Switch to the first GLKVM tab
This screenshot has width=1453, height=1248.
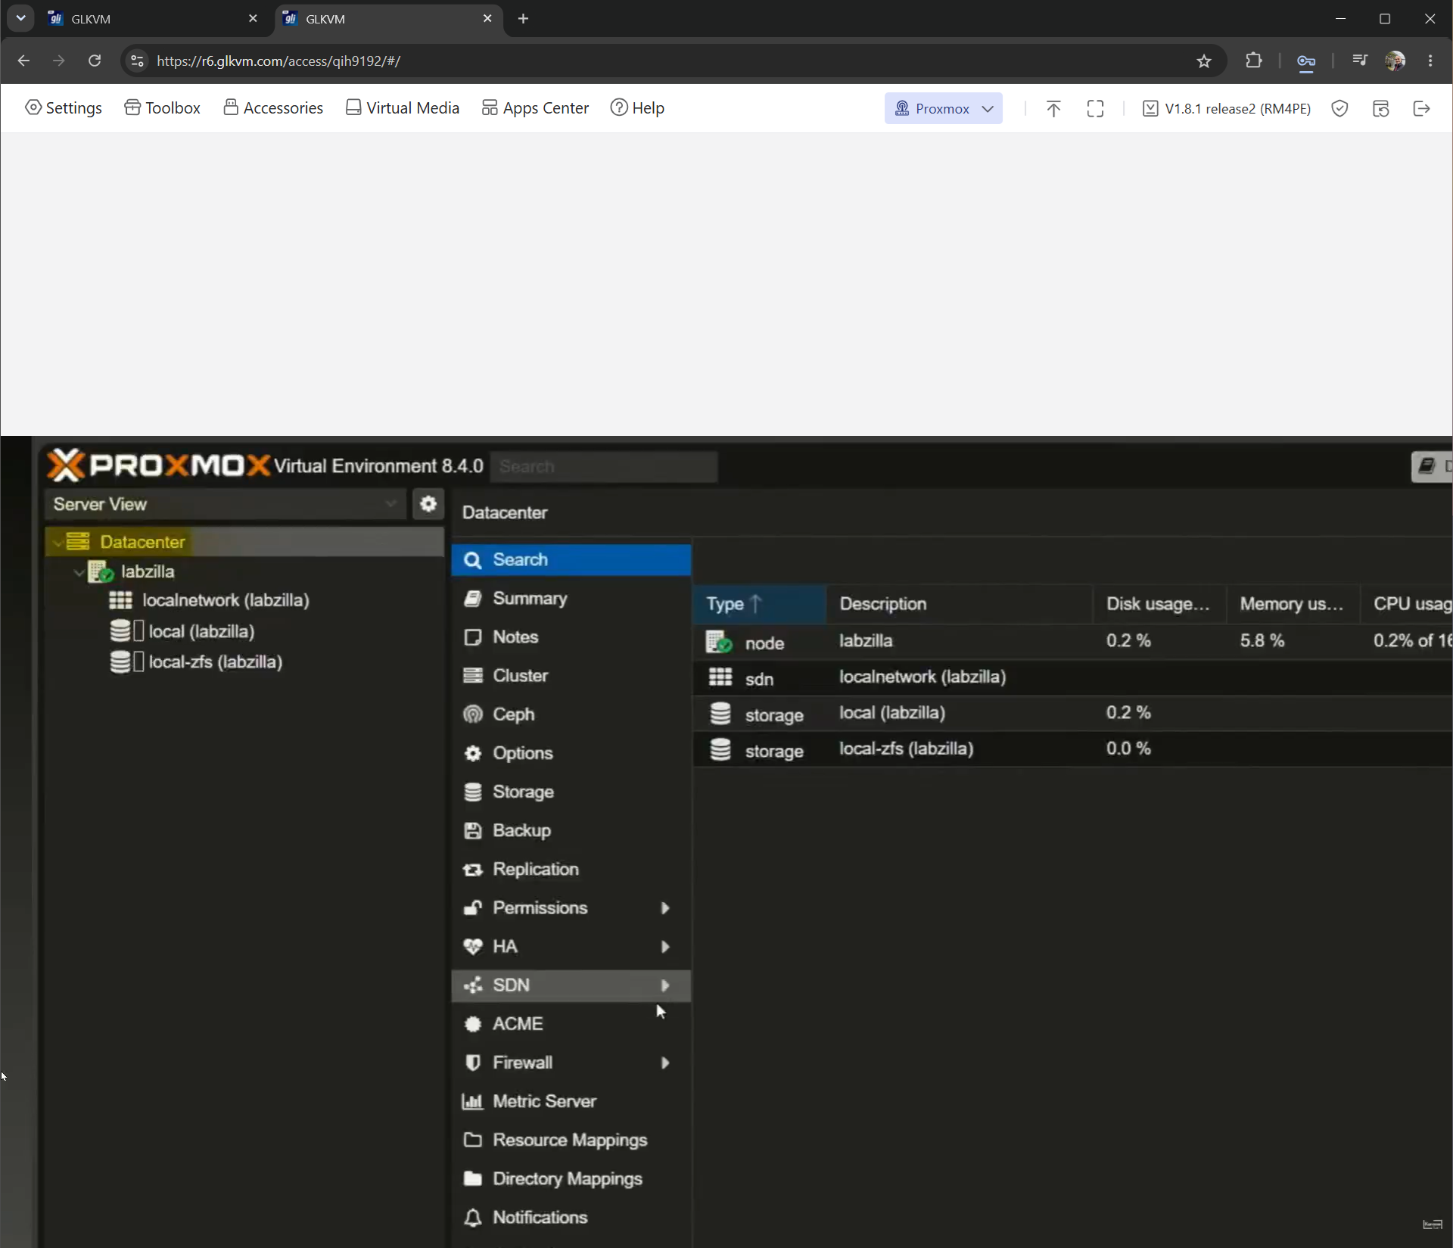[x=151, y=18]
